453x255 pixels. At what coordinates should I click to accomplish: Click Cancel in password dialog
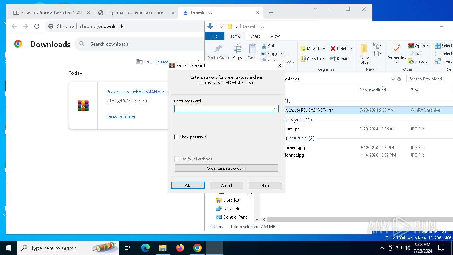tap(226, 186)
